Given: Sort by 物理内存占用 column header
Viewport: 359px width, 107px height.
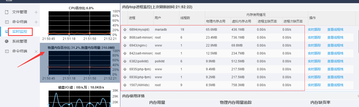Looking at the screenshot, I should [216, 21].
